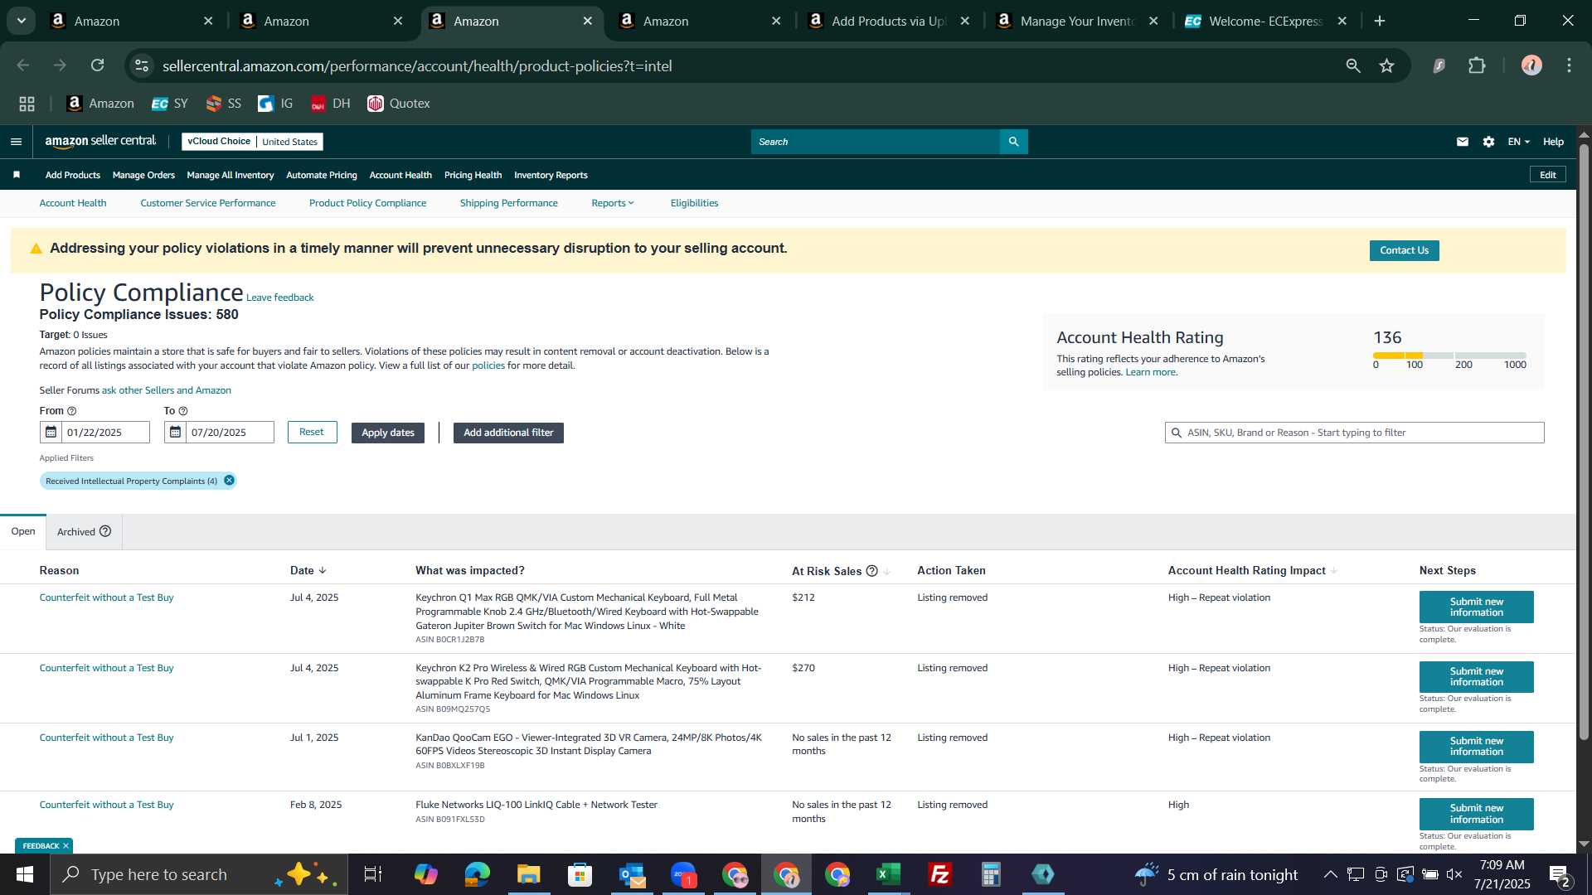1592x895 pixels.
Task: Open the policies link
Action: click(x=488, y=365)
